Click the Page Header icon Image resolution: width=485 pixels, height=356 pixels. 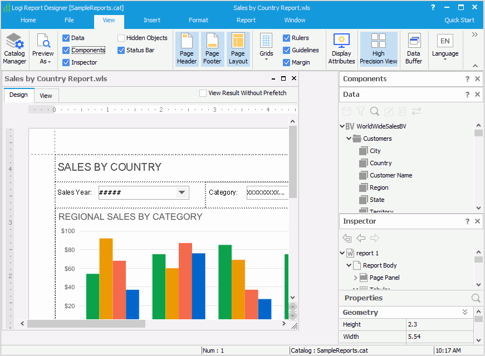pos(187,49)
